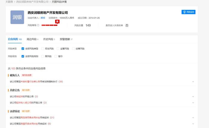Open the 商品房预售合同纠纷 highlighted text
Screen dimensions: 209x128
click(30, 118)
